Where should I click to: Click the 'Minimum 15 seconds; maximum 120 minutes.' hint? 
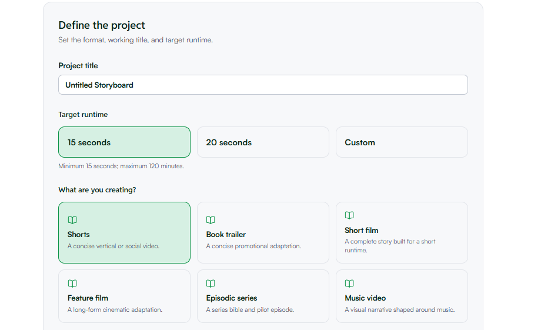coord(121,166)
